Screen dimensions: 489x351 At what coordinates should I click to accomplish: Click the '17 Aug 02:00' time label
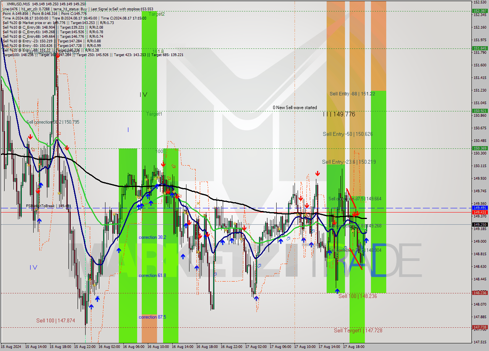point(256,347)
